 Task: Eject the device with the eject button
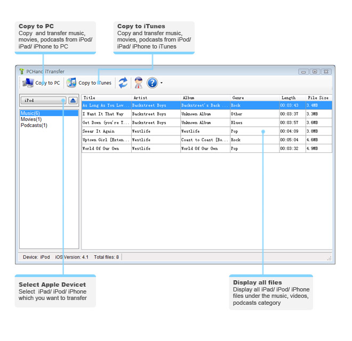[x=73, y=100]
